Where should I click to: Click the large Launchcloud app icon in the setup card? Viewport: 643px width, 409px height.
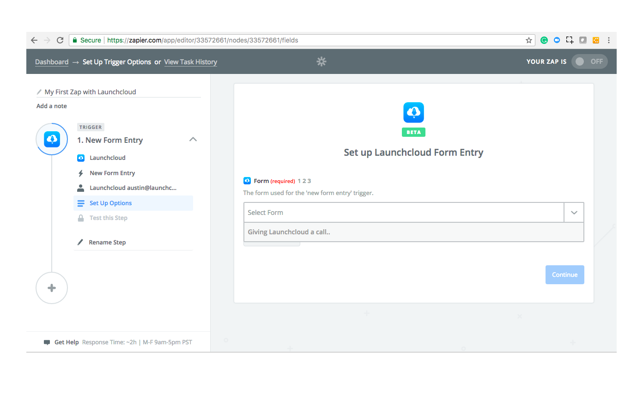tap(414, 112)
